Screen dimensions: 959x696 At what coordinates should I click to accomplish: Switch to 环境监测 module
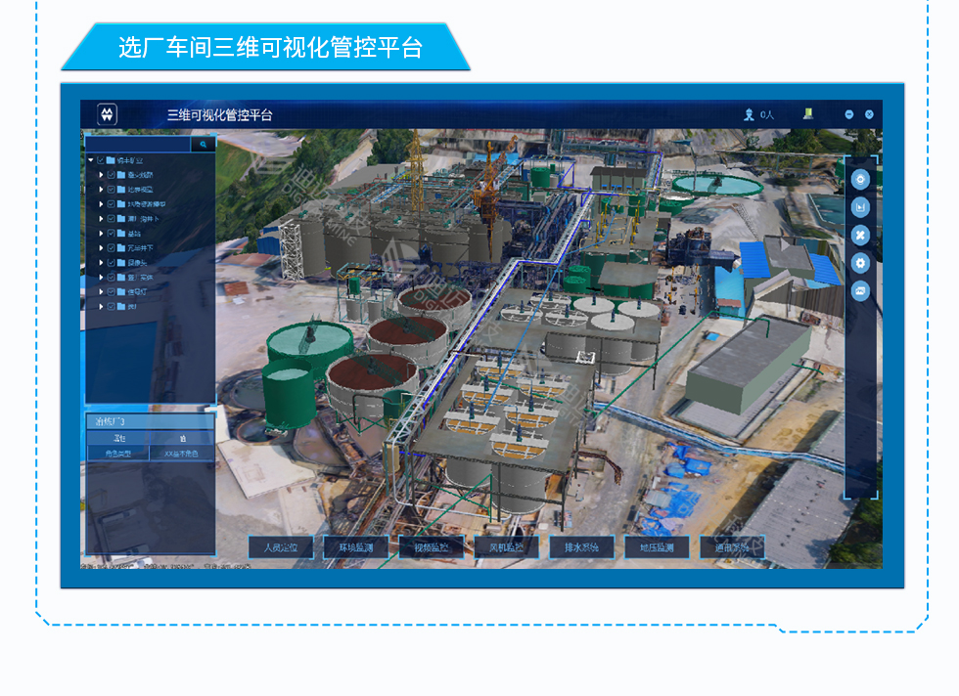(355, 547)
